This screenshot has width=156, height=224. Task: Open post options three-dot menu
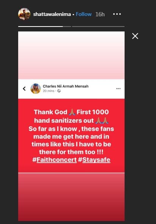[x=118, y=89]
